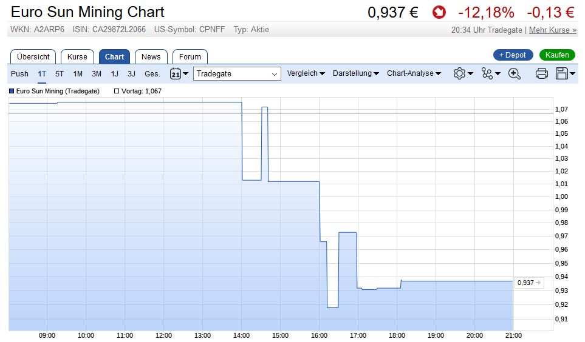This screenshot has height=342, width=585.
Task: Open the Mehr Kurse link
Action: 553,30
